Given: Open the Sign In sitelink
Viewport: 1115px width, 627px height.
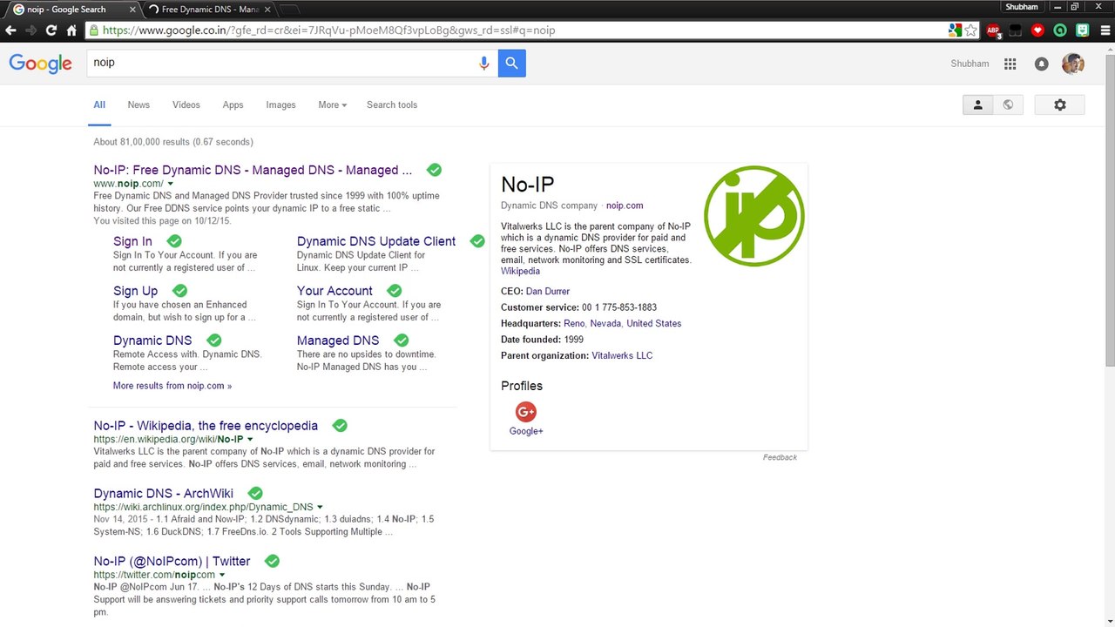Looking at the screenshot, I should (132, 241).
